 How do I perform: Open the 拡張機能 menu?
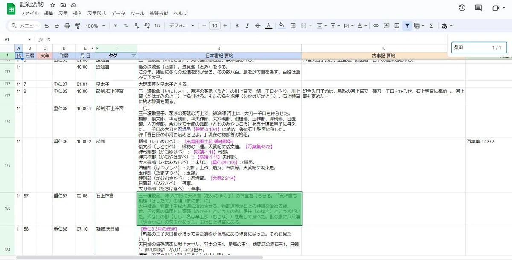pyautogui.click(x=159, y=13)
